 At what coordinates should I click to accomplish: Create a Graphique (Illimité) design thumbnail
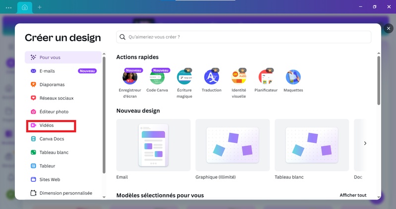click(x=232, y=145)
